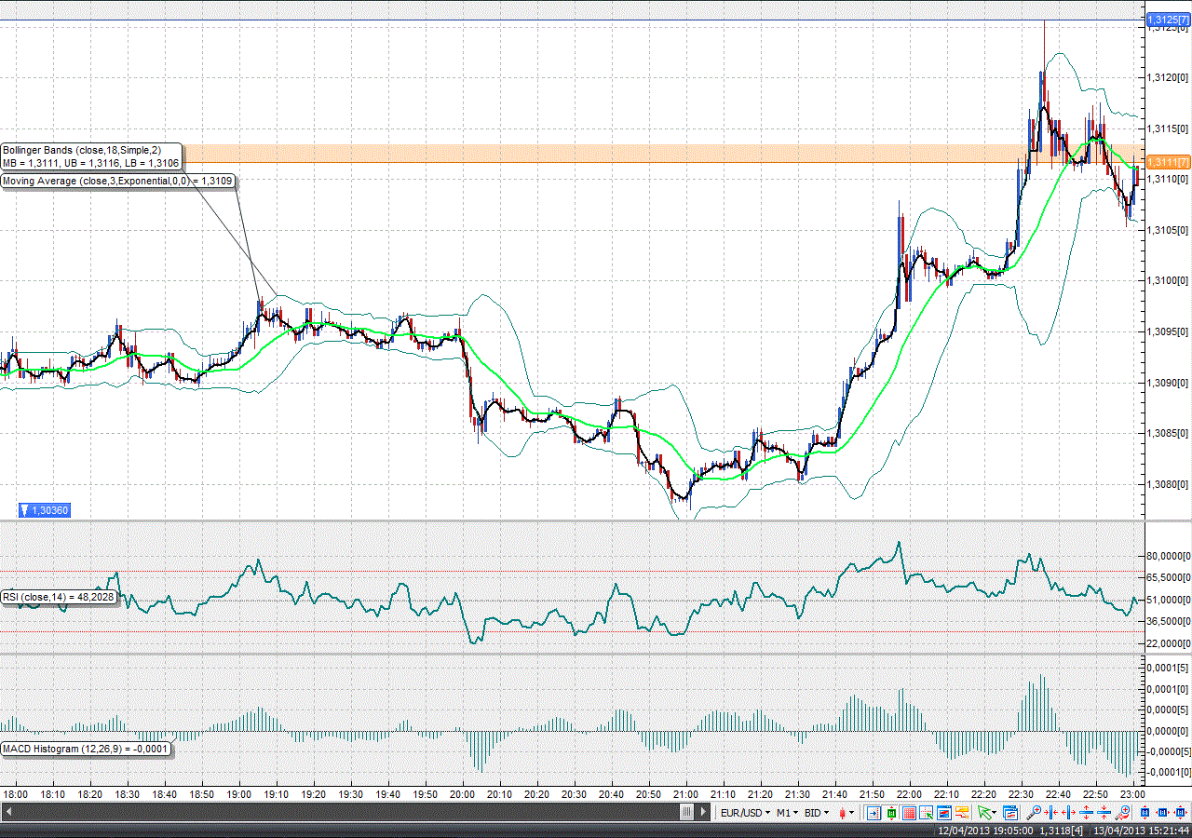This screenshot has height=838, width=1192.
Task: Click the 1,3118[4] value in status bar
Action: coord(1062,831)
